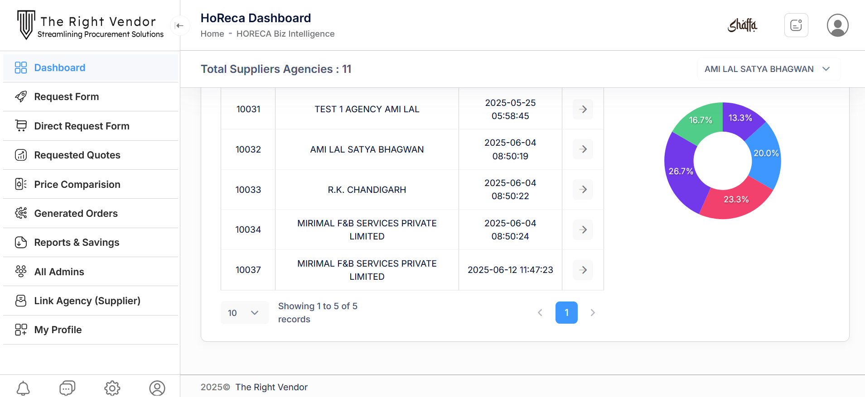Select page 1 in pagination
This screenshot has width=865, height=397.
coord(566,313)
